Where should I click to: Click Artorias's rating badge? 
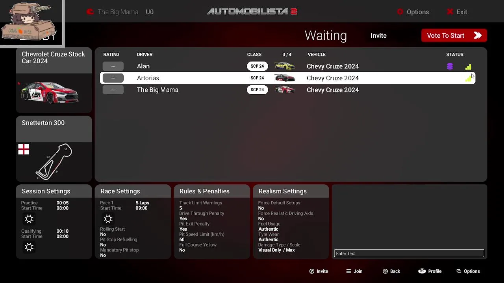[x=113, y=78]
